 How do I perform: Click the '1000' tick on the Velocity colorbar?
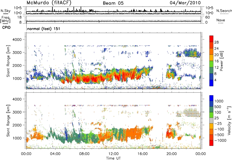coord(219,101)
